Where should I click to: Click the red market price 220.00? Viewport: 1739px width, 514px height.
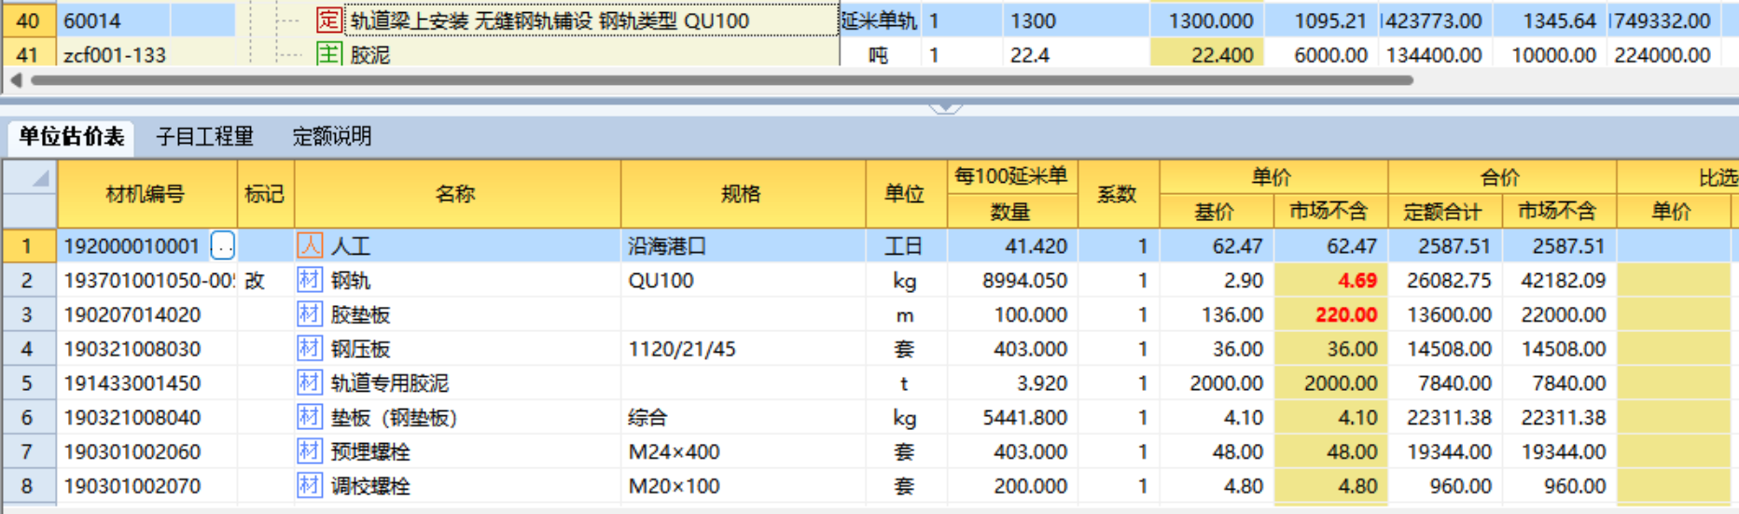point(1331,314)
